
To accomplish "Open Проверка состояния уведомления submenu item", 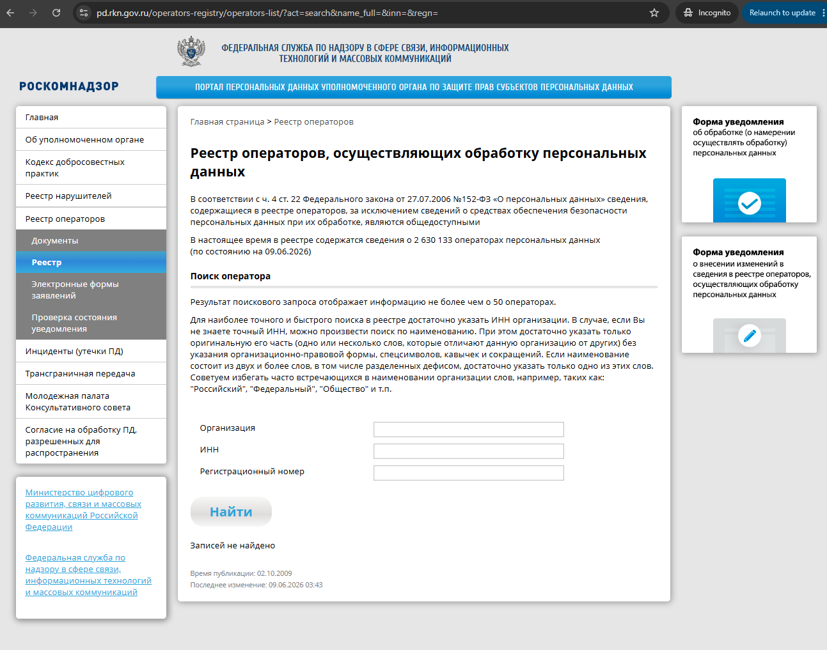I will pos(91,323).
